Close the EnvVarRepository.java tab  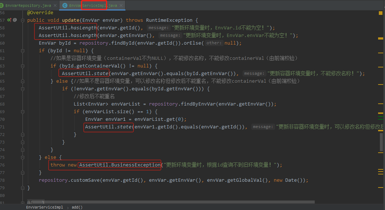[55, 5]
